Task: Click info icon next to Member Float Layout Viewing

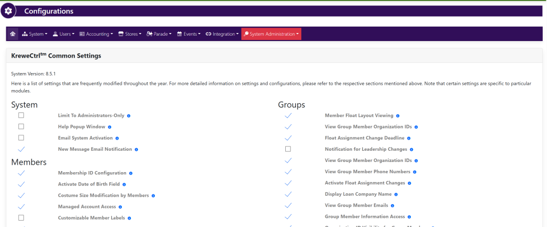Action: coord(398,116)
